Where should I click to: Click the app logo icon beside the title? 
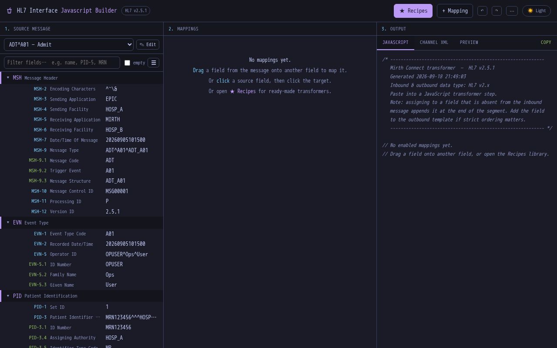(9, 11)
